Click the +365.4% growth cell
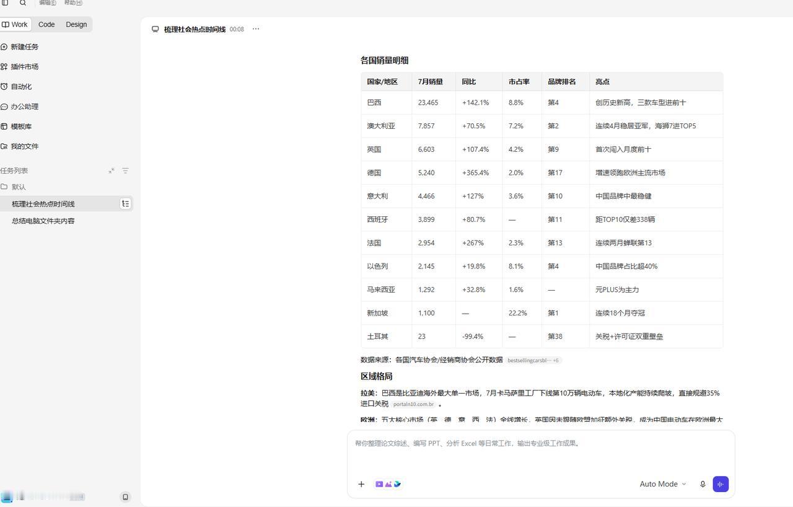The width and height of the screenshot is (793, 507). pyautogui.click(x=476, y=173)
